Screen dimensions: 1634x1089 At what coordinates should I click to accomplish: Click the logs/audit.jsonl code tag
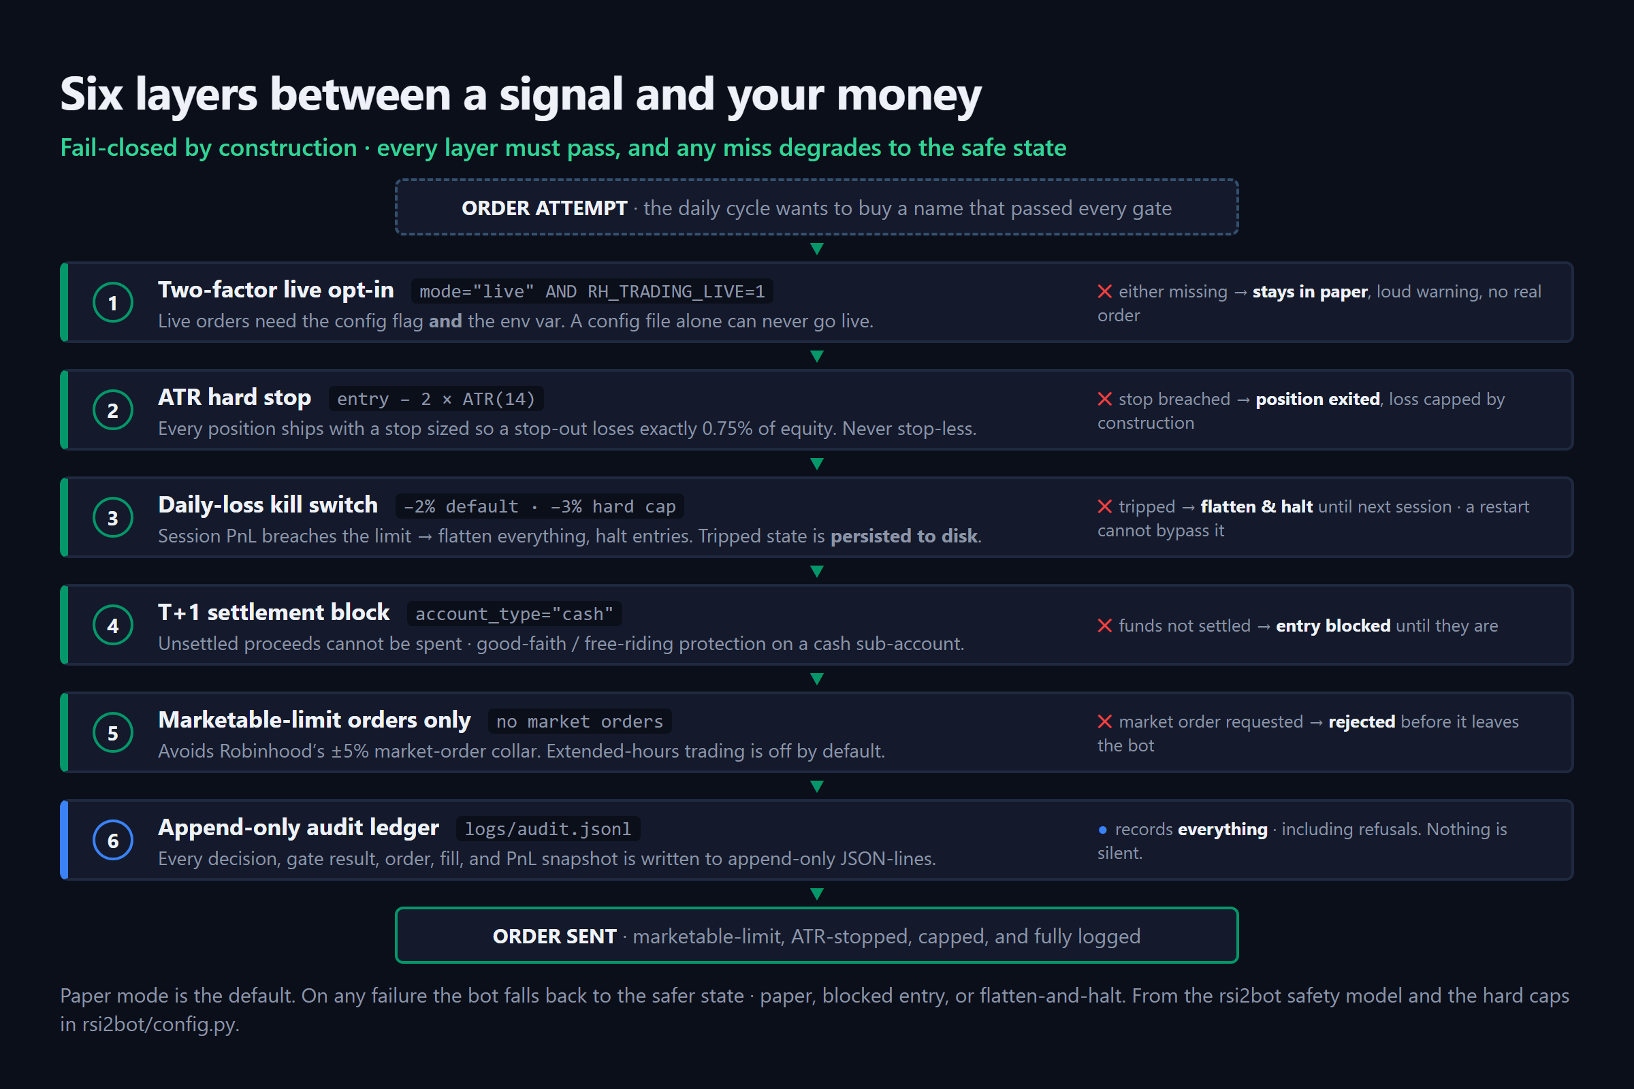[548, 829]
